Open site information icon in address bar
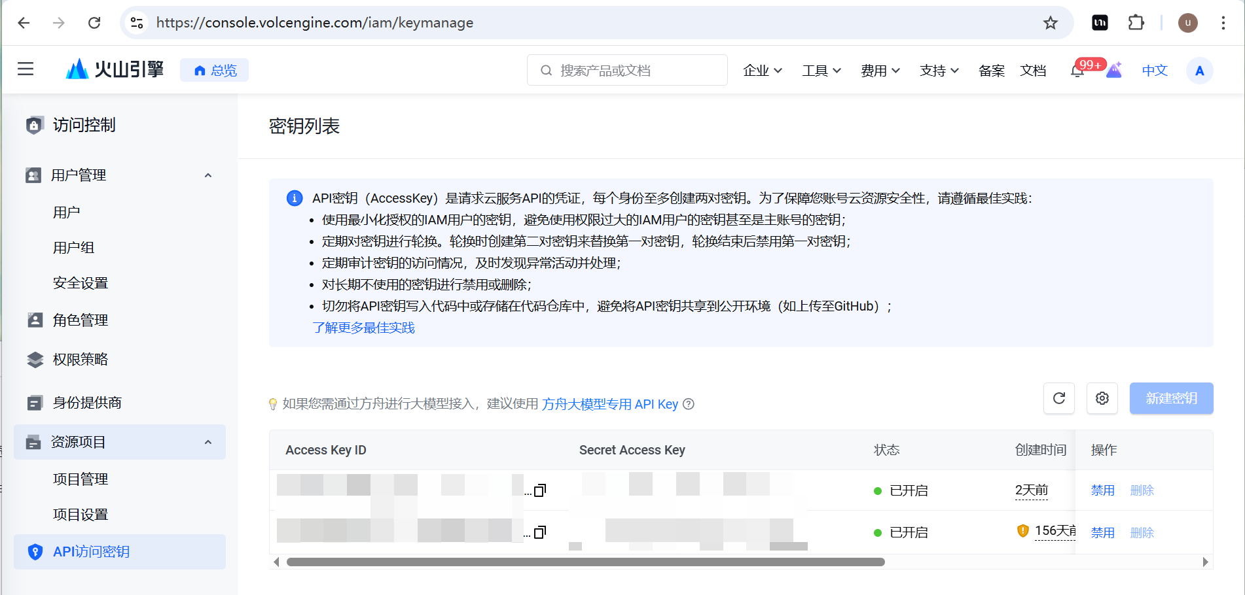 [x=137, y=23]
